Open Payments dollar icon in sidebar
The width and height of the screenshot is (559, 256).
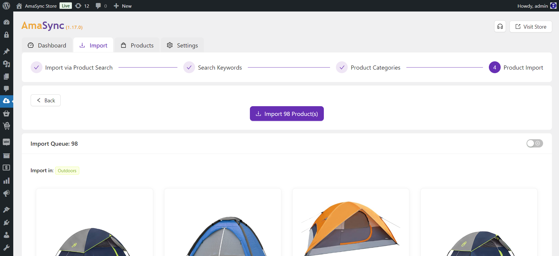6,168
